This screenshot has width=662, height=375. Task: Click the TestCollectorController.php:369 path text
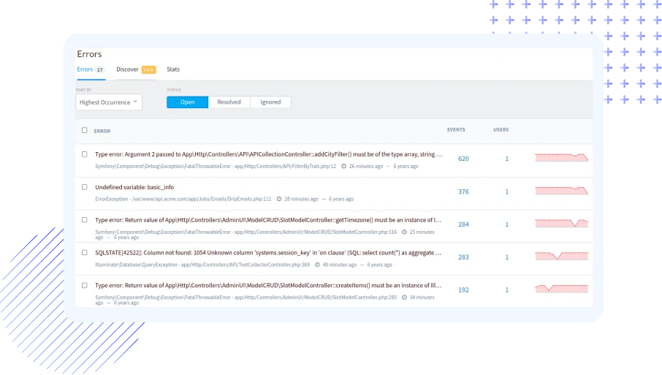pos(246,265)
